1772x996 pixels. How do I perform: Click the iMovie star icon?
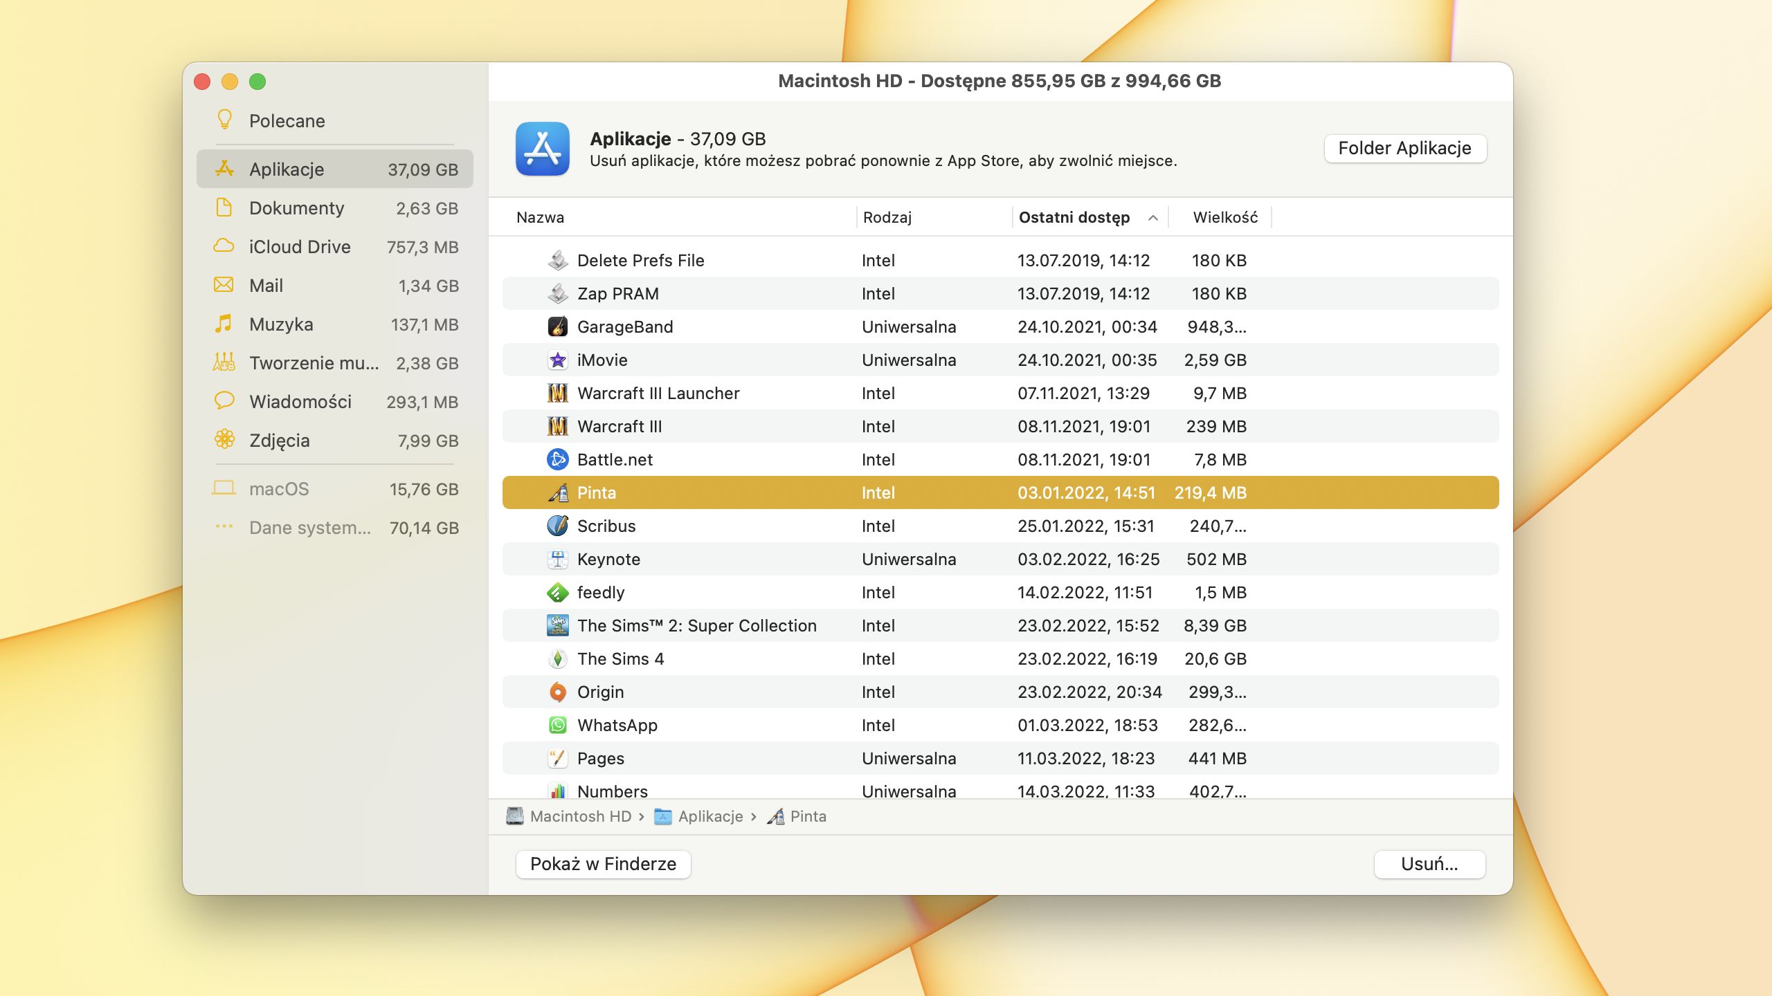[x=557, y=360]
